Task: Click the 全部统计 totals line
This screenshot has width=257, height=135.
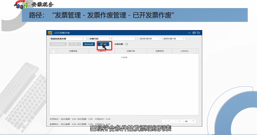Action: 80,124
